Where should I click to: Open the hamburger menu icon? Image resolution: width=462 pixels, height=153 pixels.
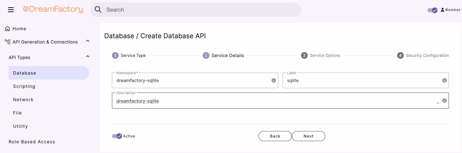click(x=11, y=10)
